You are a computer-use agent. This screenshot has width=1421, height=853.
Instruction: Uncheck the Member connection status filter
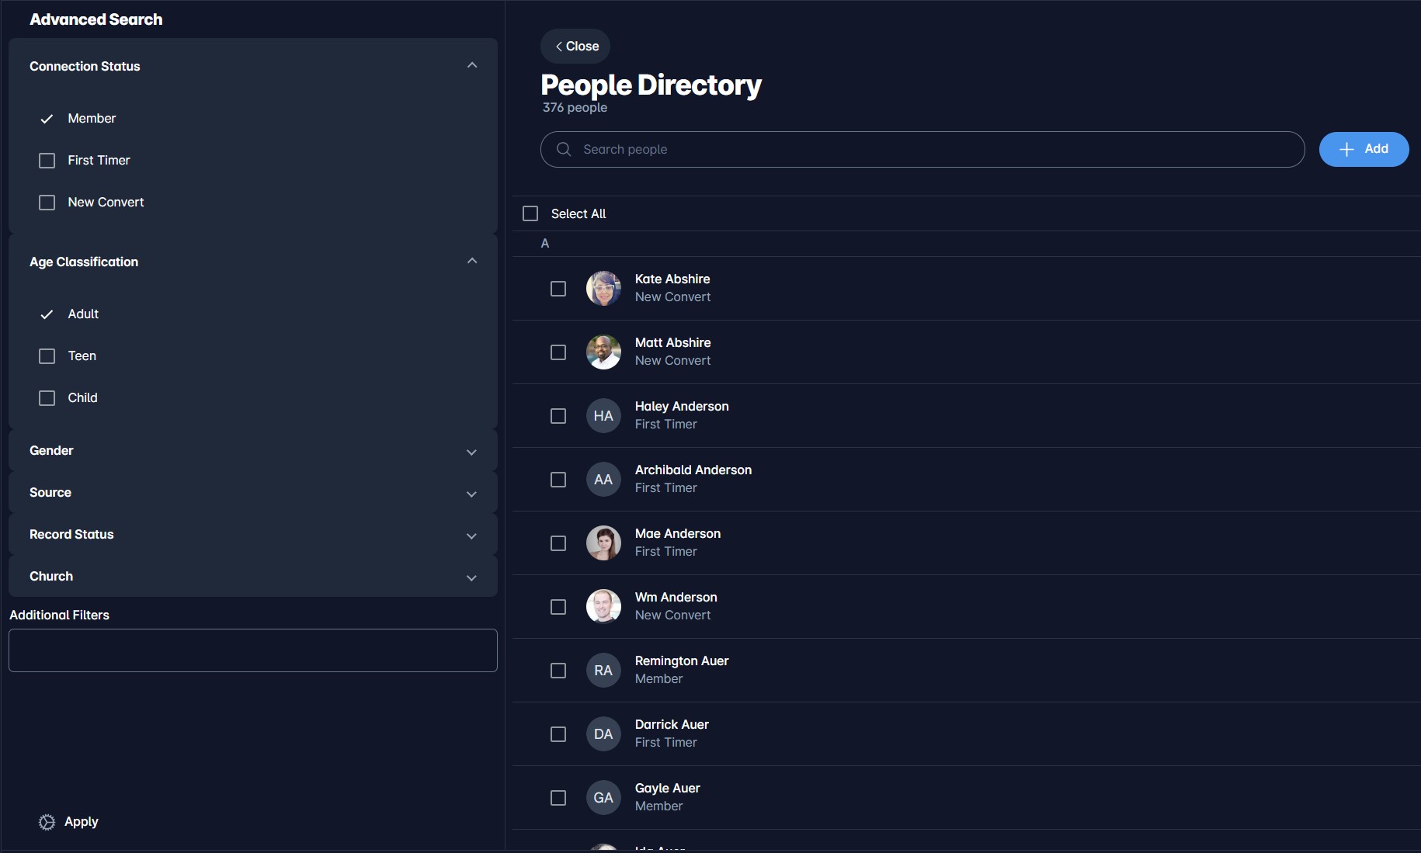click(47, 119)
